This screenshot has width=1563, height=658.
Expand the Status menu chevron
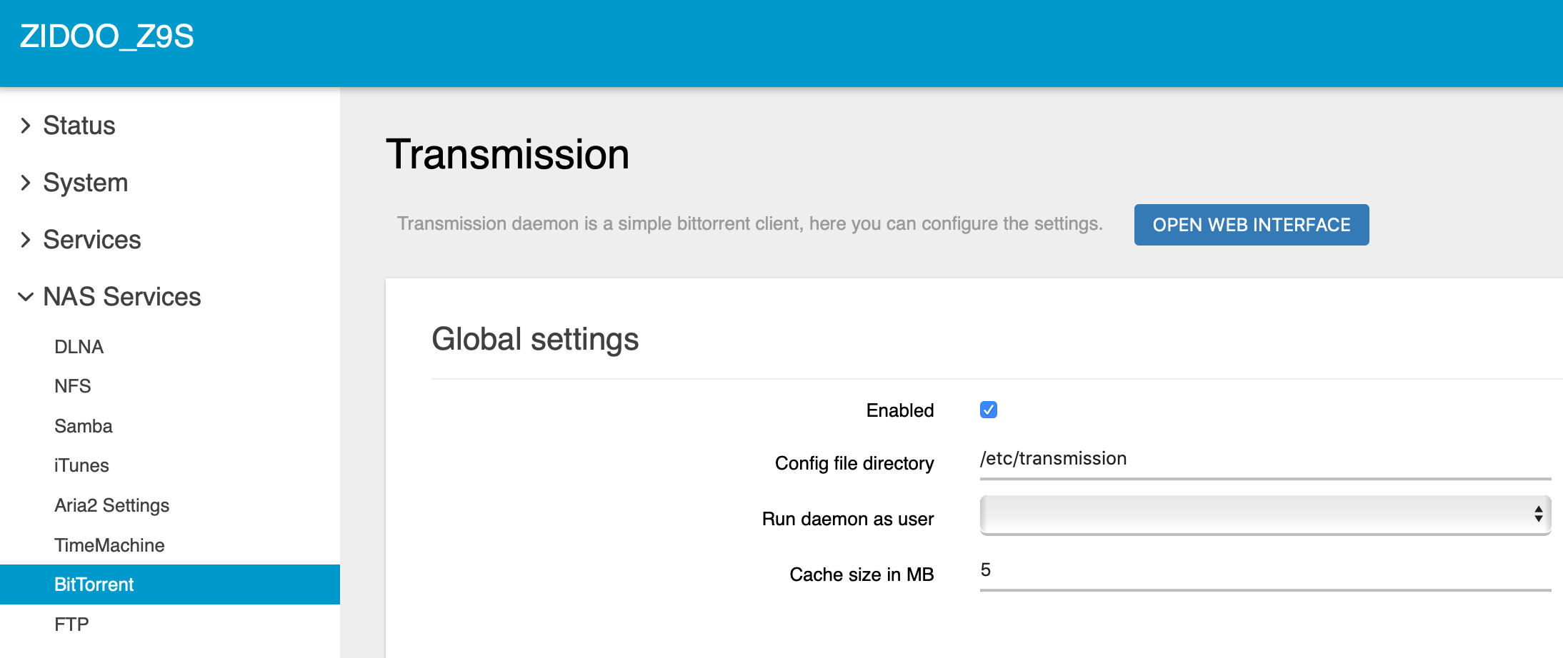pyautogui.click(x=26, y=126)
